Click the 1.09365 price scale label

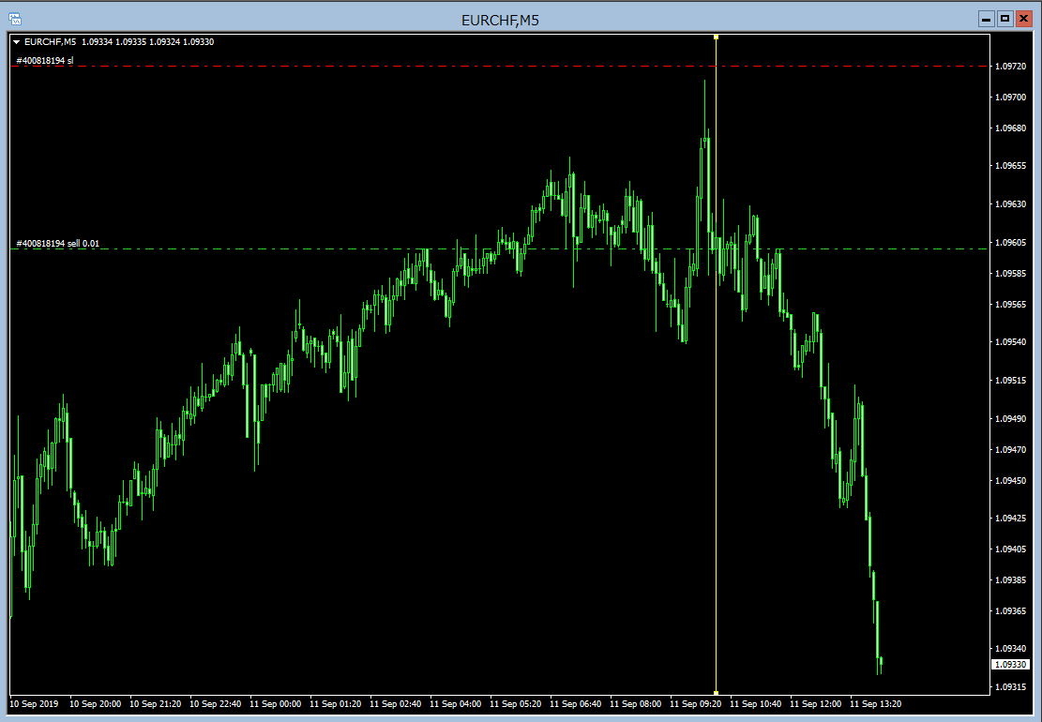tap(1010, 610)
